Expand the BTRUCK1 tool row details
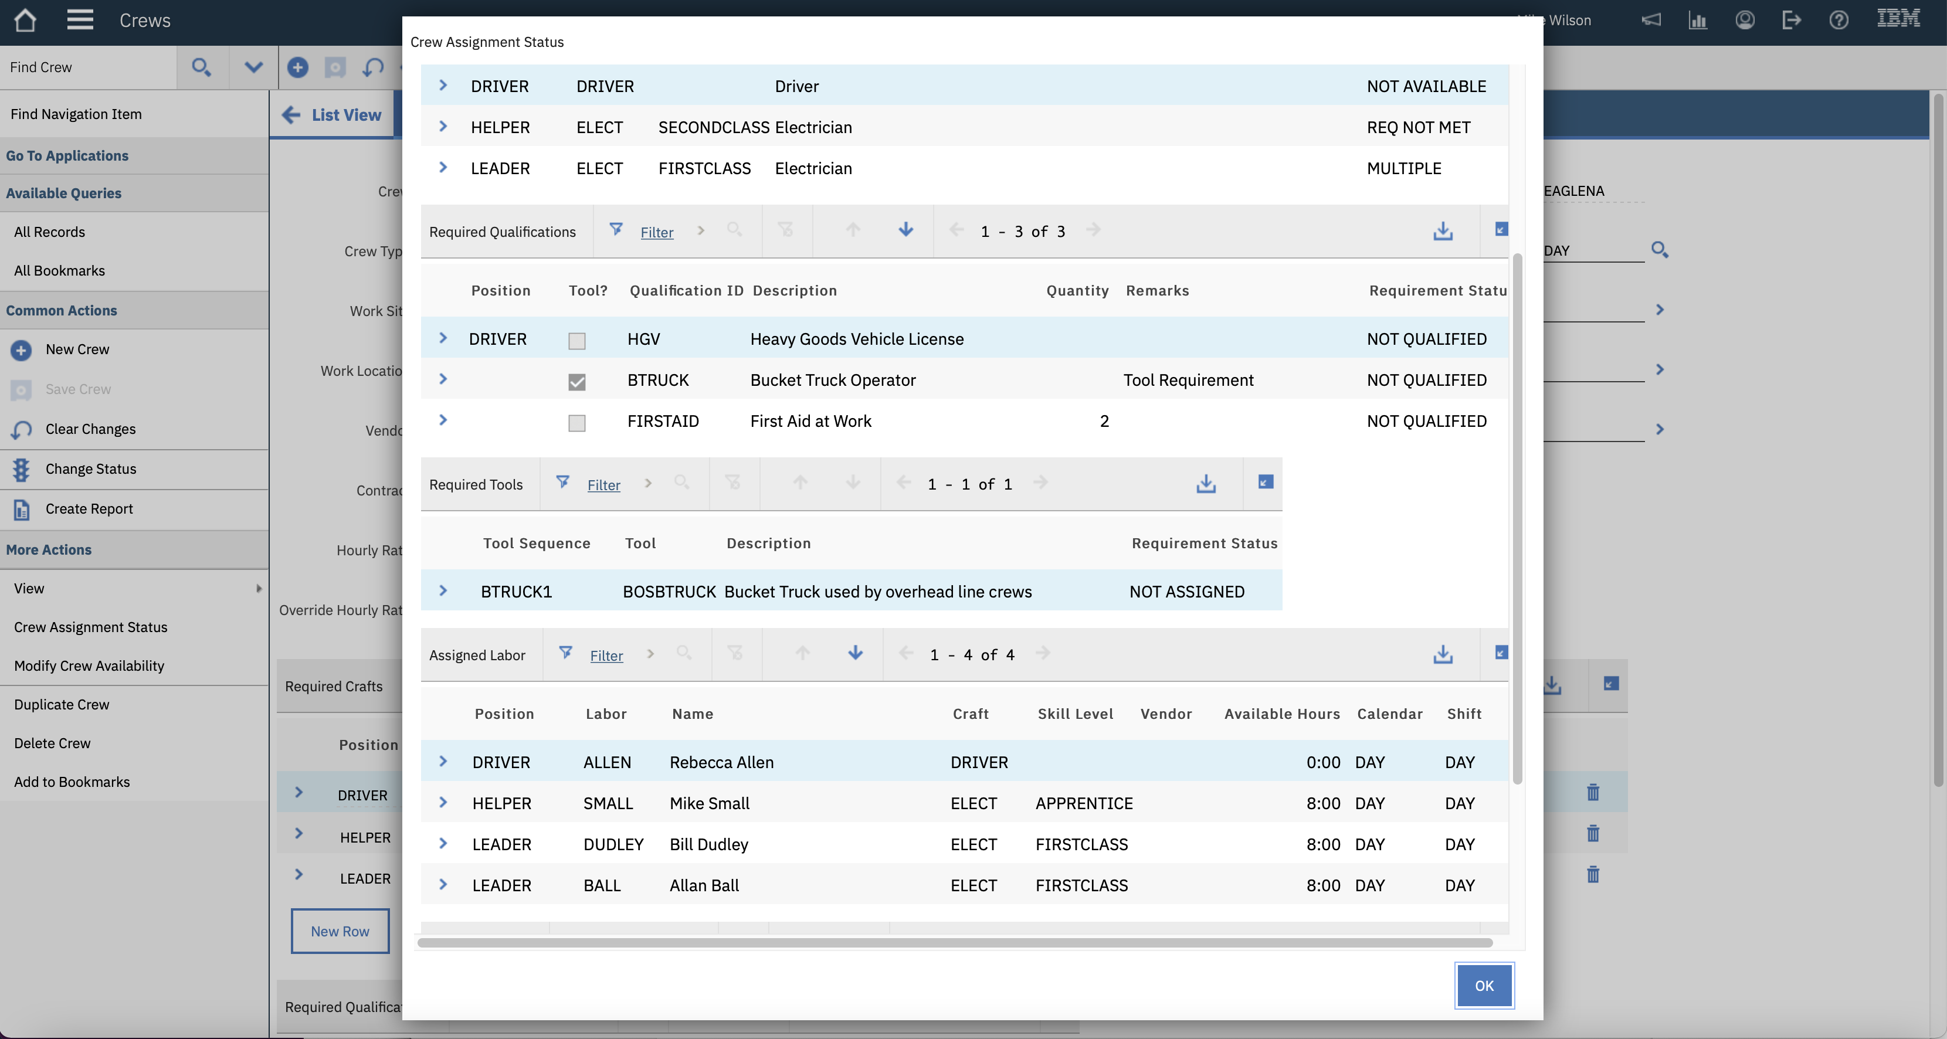Viewport: 1947px width, 1039px height. coord(444,591)
